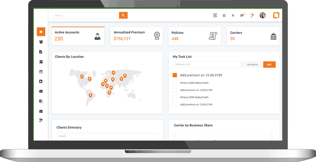This screenshot has height=162, width=316.
Task: Click the Clients Directory search field
Action: (107, 136)
